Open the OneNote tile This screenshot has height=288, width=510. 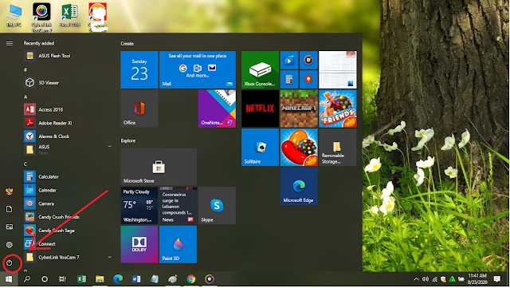pyautogui.click(x=217, y=108)
